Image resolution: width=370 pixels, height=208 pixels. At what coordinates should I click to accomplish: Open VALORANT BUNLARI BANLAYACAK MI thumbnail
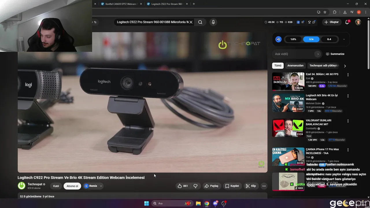click(288, 128)
